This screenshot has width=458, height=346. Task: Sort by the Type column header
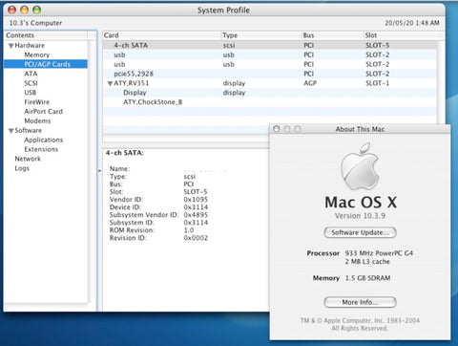point(261,35)
